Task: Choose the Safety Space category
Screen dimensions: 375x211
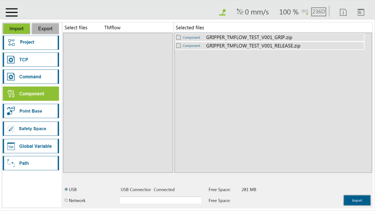Action: point(31,129)
